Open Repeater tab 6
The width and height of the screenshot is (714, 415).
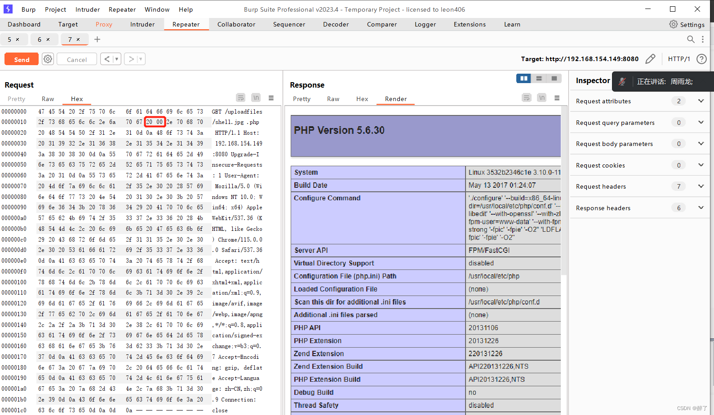click(40, 40)
